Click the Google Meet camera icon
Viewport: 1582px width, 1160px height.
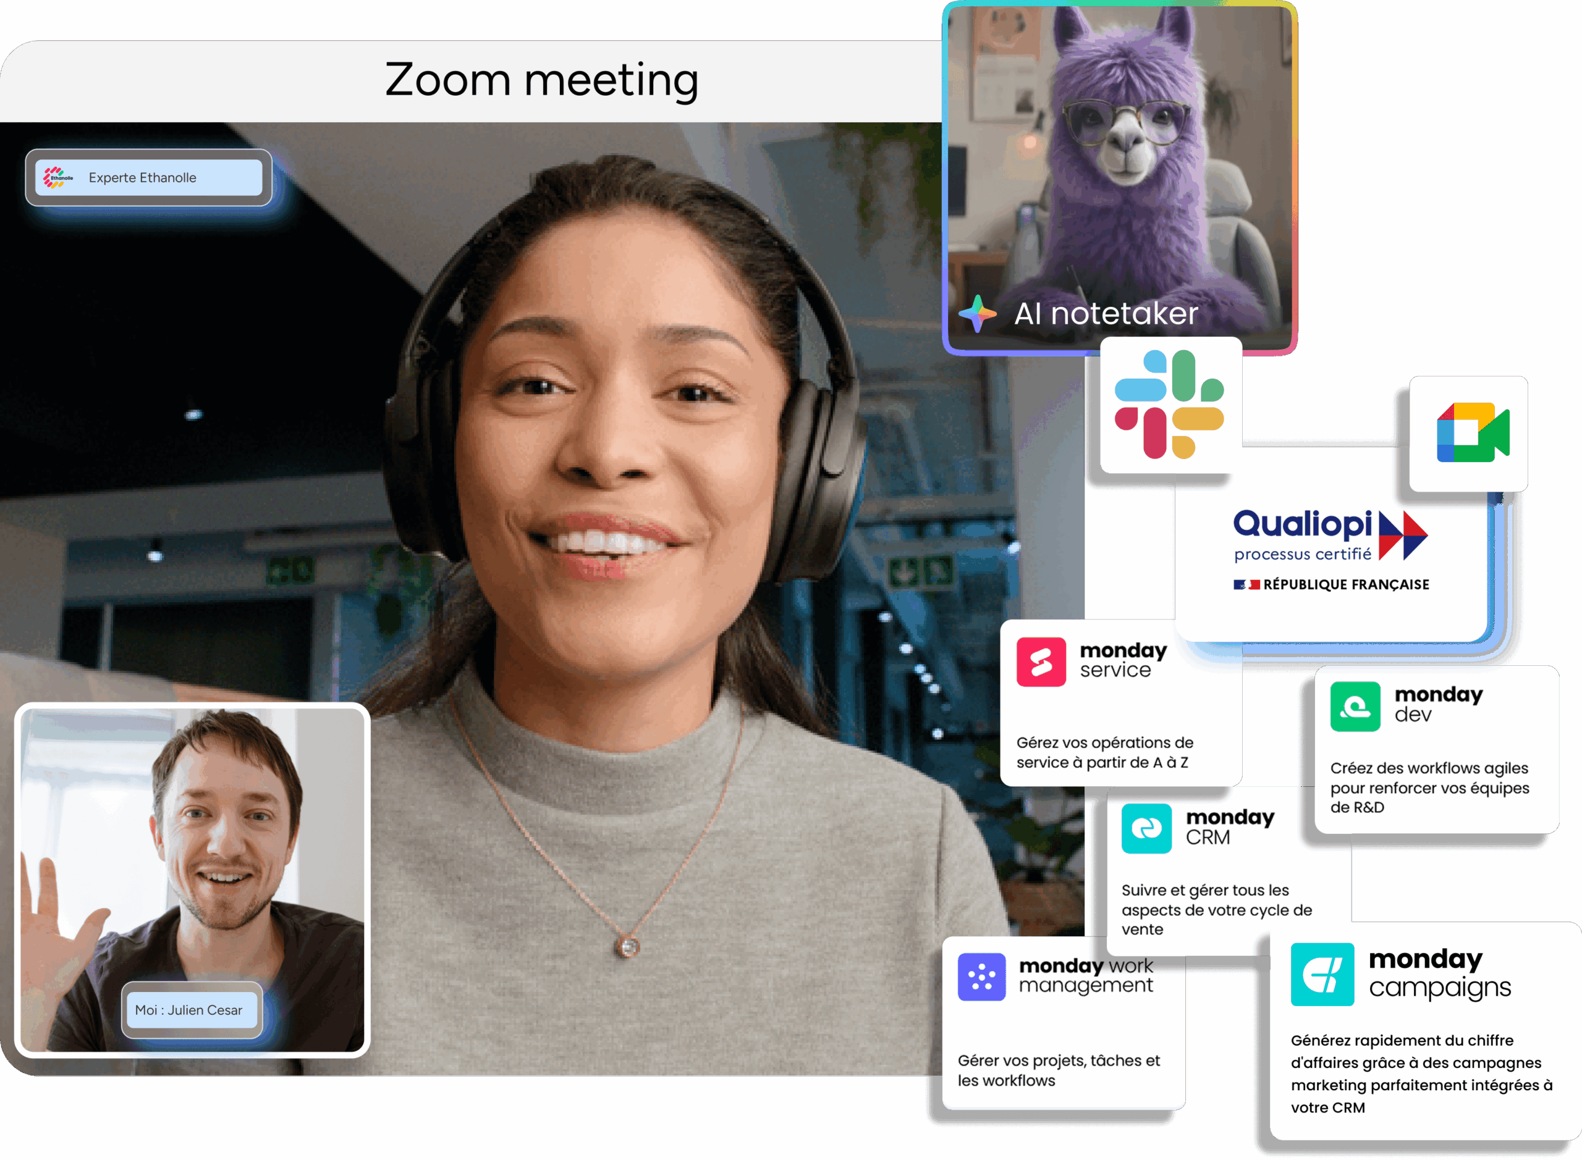(1473, 432)
